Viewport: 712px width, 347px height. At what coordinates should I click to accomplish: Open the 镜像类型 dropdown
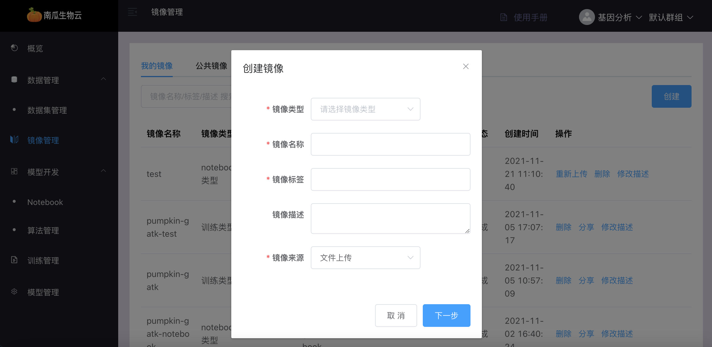[365, 109]
